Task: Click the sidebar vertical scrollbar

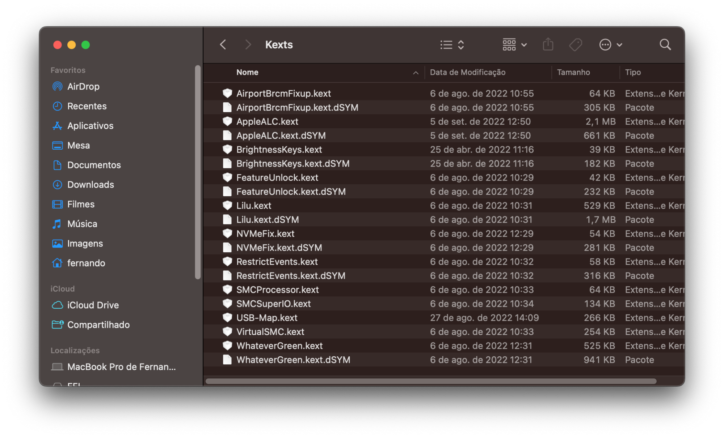Action: [198, 172]
